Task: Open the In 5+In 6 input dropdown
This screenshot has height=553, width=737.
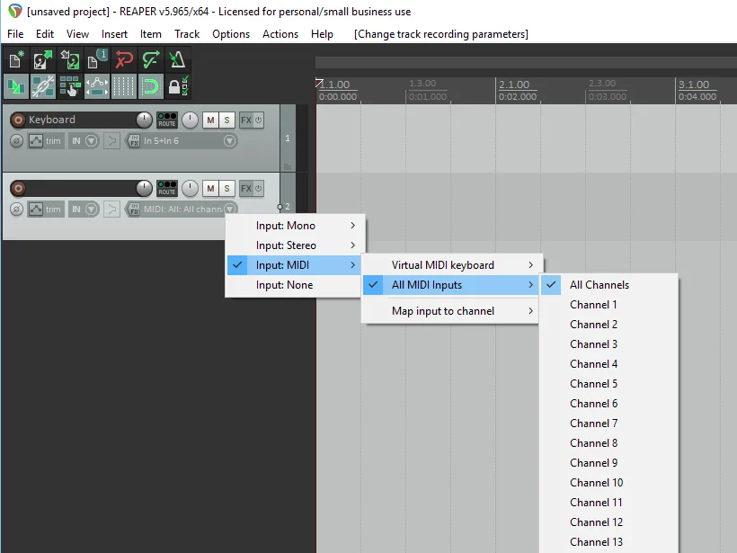Action: (229, 140)
